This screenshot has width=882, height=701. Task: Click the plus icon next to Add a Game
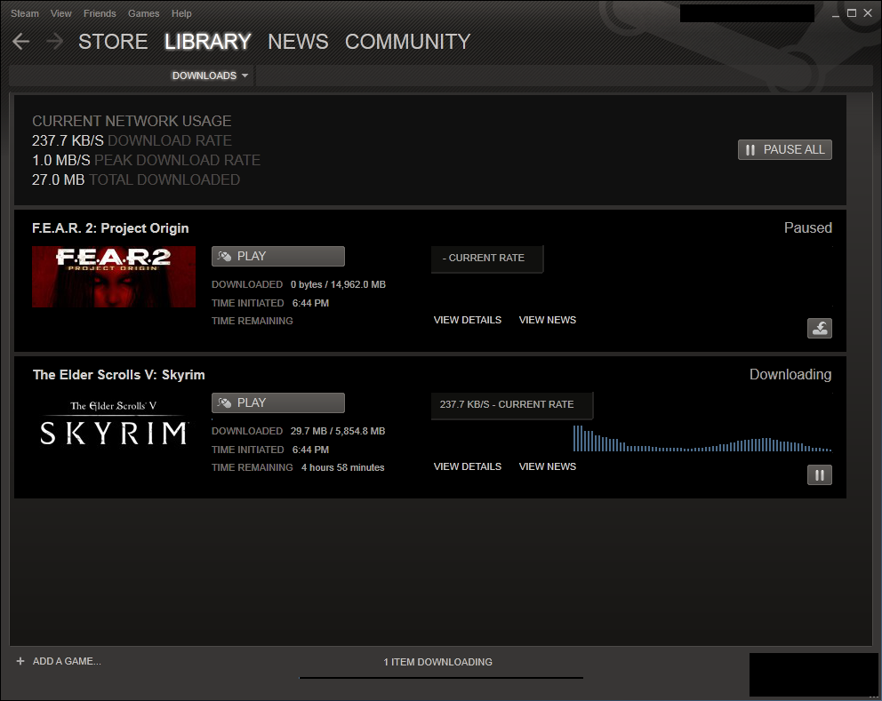point(20,661)
